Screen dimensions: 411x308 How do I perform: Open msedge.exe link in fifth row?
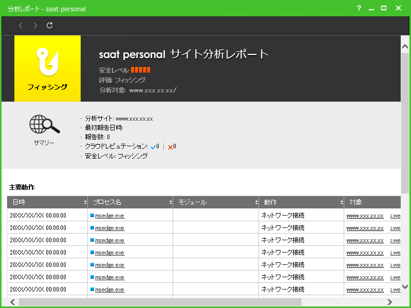click(109, 265)
